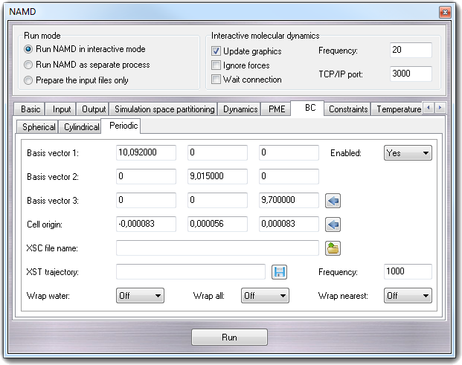
Task: Click the blue arrow beside Cell origin
Action: (x=333, y=225)
